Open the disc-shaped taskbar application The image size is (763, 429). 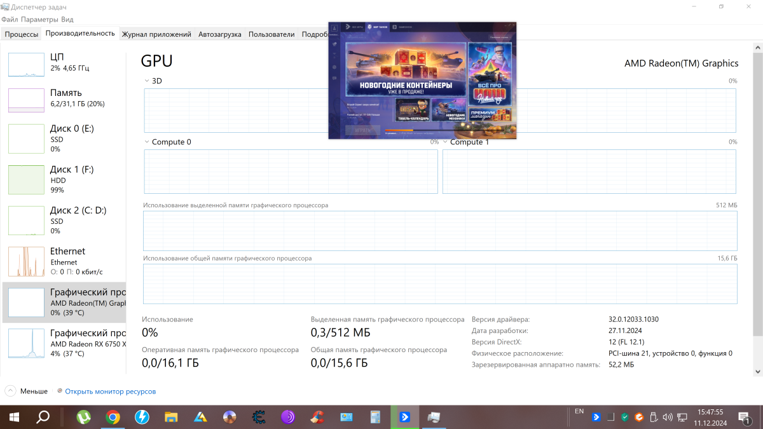click(x=230, y=418)
